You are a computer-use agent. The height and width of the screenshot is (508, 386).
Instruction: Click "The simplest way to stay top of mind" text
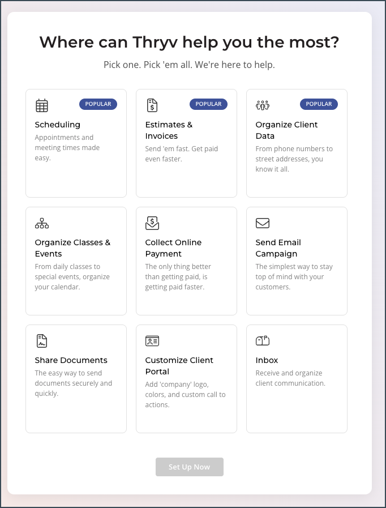[294, 277]
